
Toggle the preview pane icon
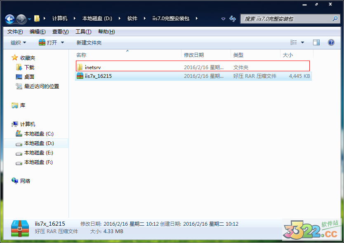[316, 42]
